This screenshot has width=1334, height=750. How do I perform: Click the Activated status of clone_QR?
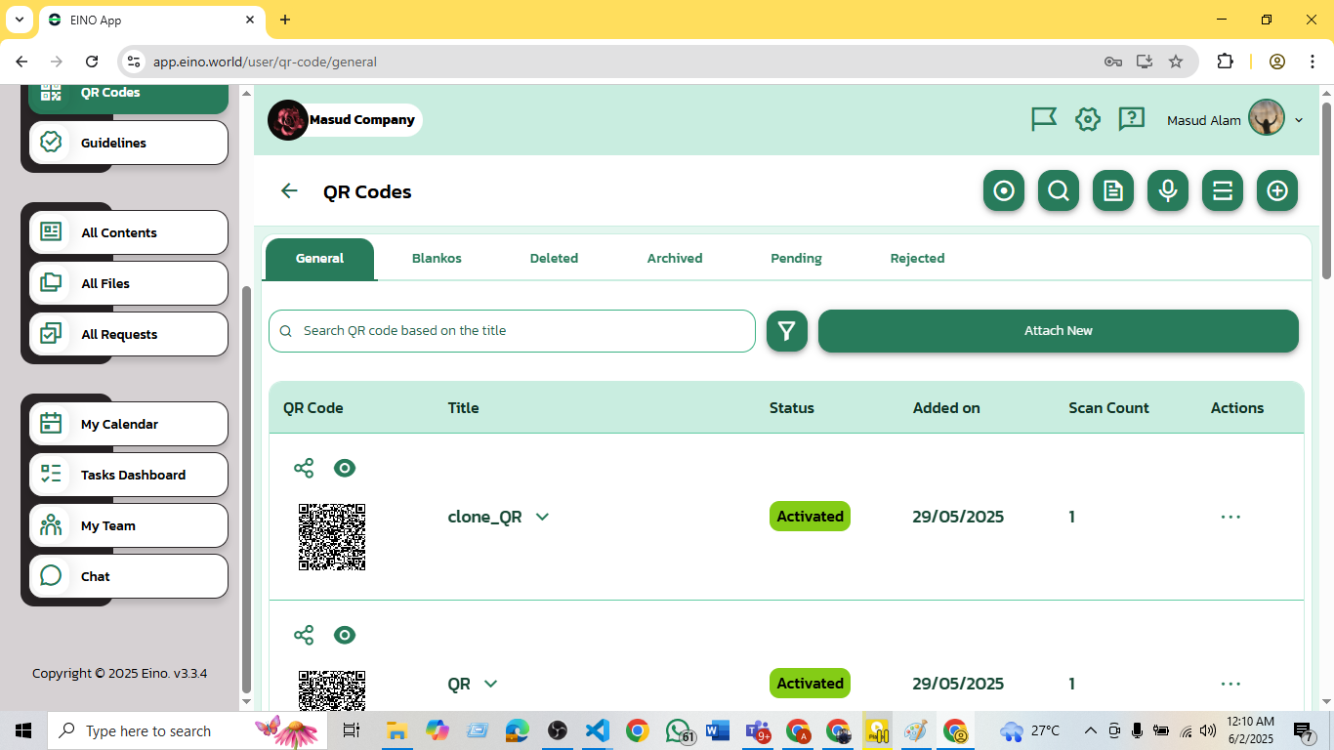tap(810, 517)
